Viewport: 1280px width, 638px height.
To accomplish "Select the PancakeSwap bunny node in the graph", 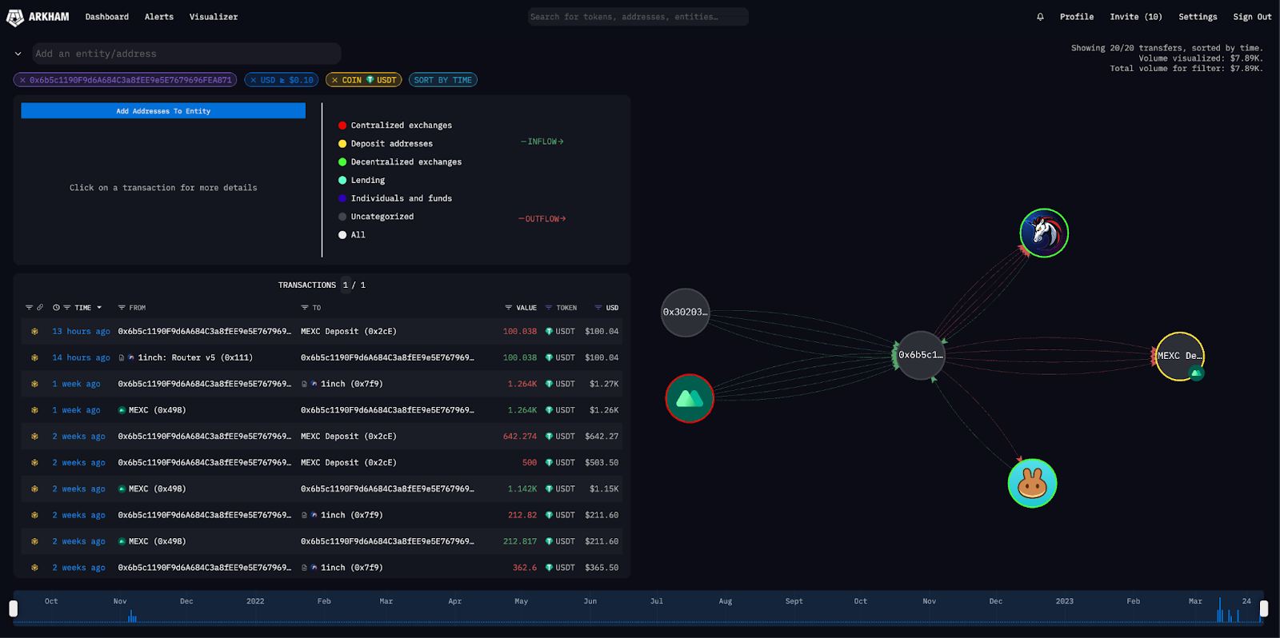I will (1032, 483).
